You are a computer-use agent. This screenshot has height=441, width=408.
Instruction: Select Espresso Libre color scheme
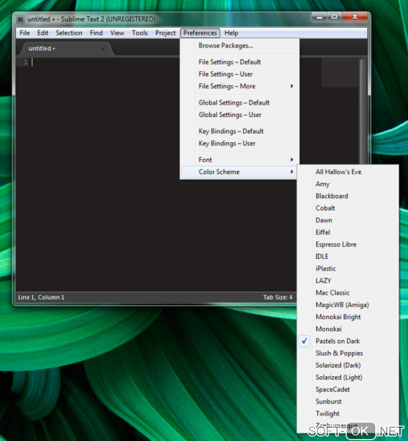coord(348,244)
